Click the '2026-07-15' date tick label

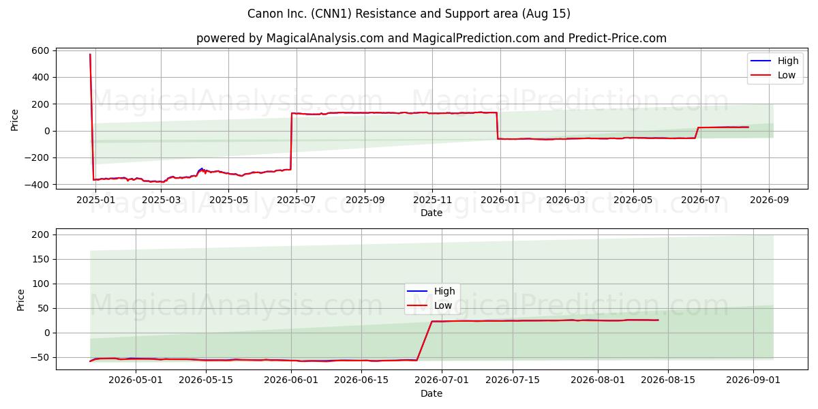pos(512,380)
